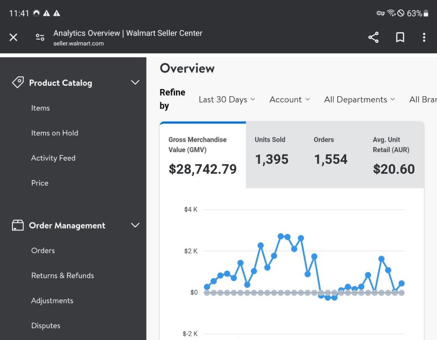Bookmark this page using bookmark icon

400,37
